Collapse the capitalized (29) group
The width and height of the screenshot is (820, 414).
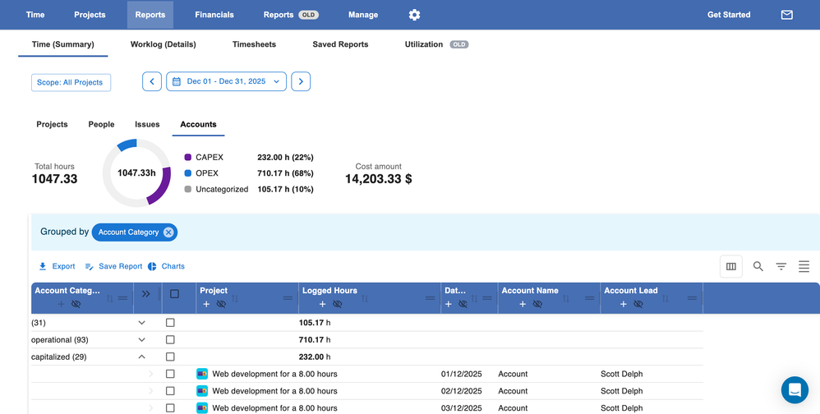click(x=141, y=357)
